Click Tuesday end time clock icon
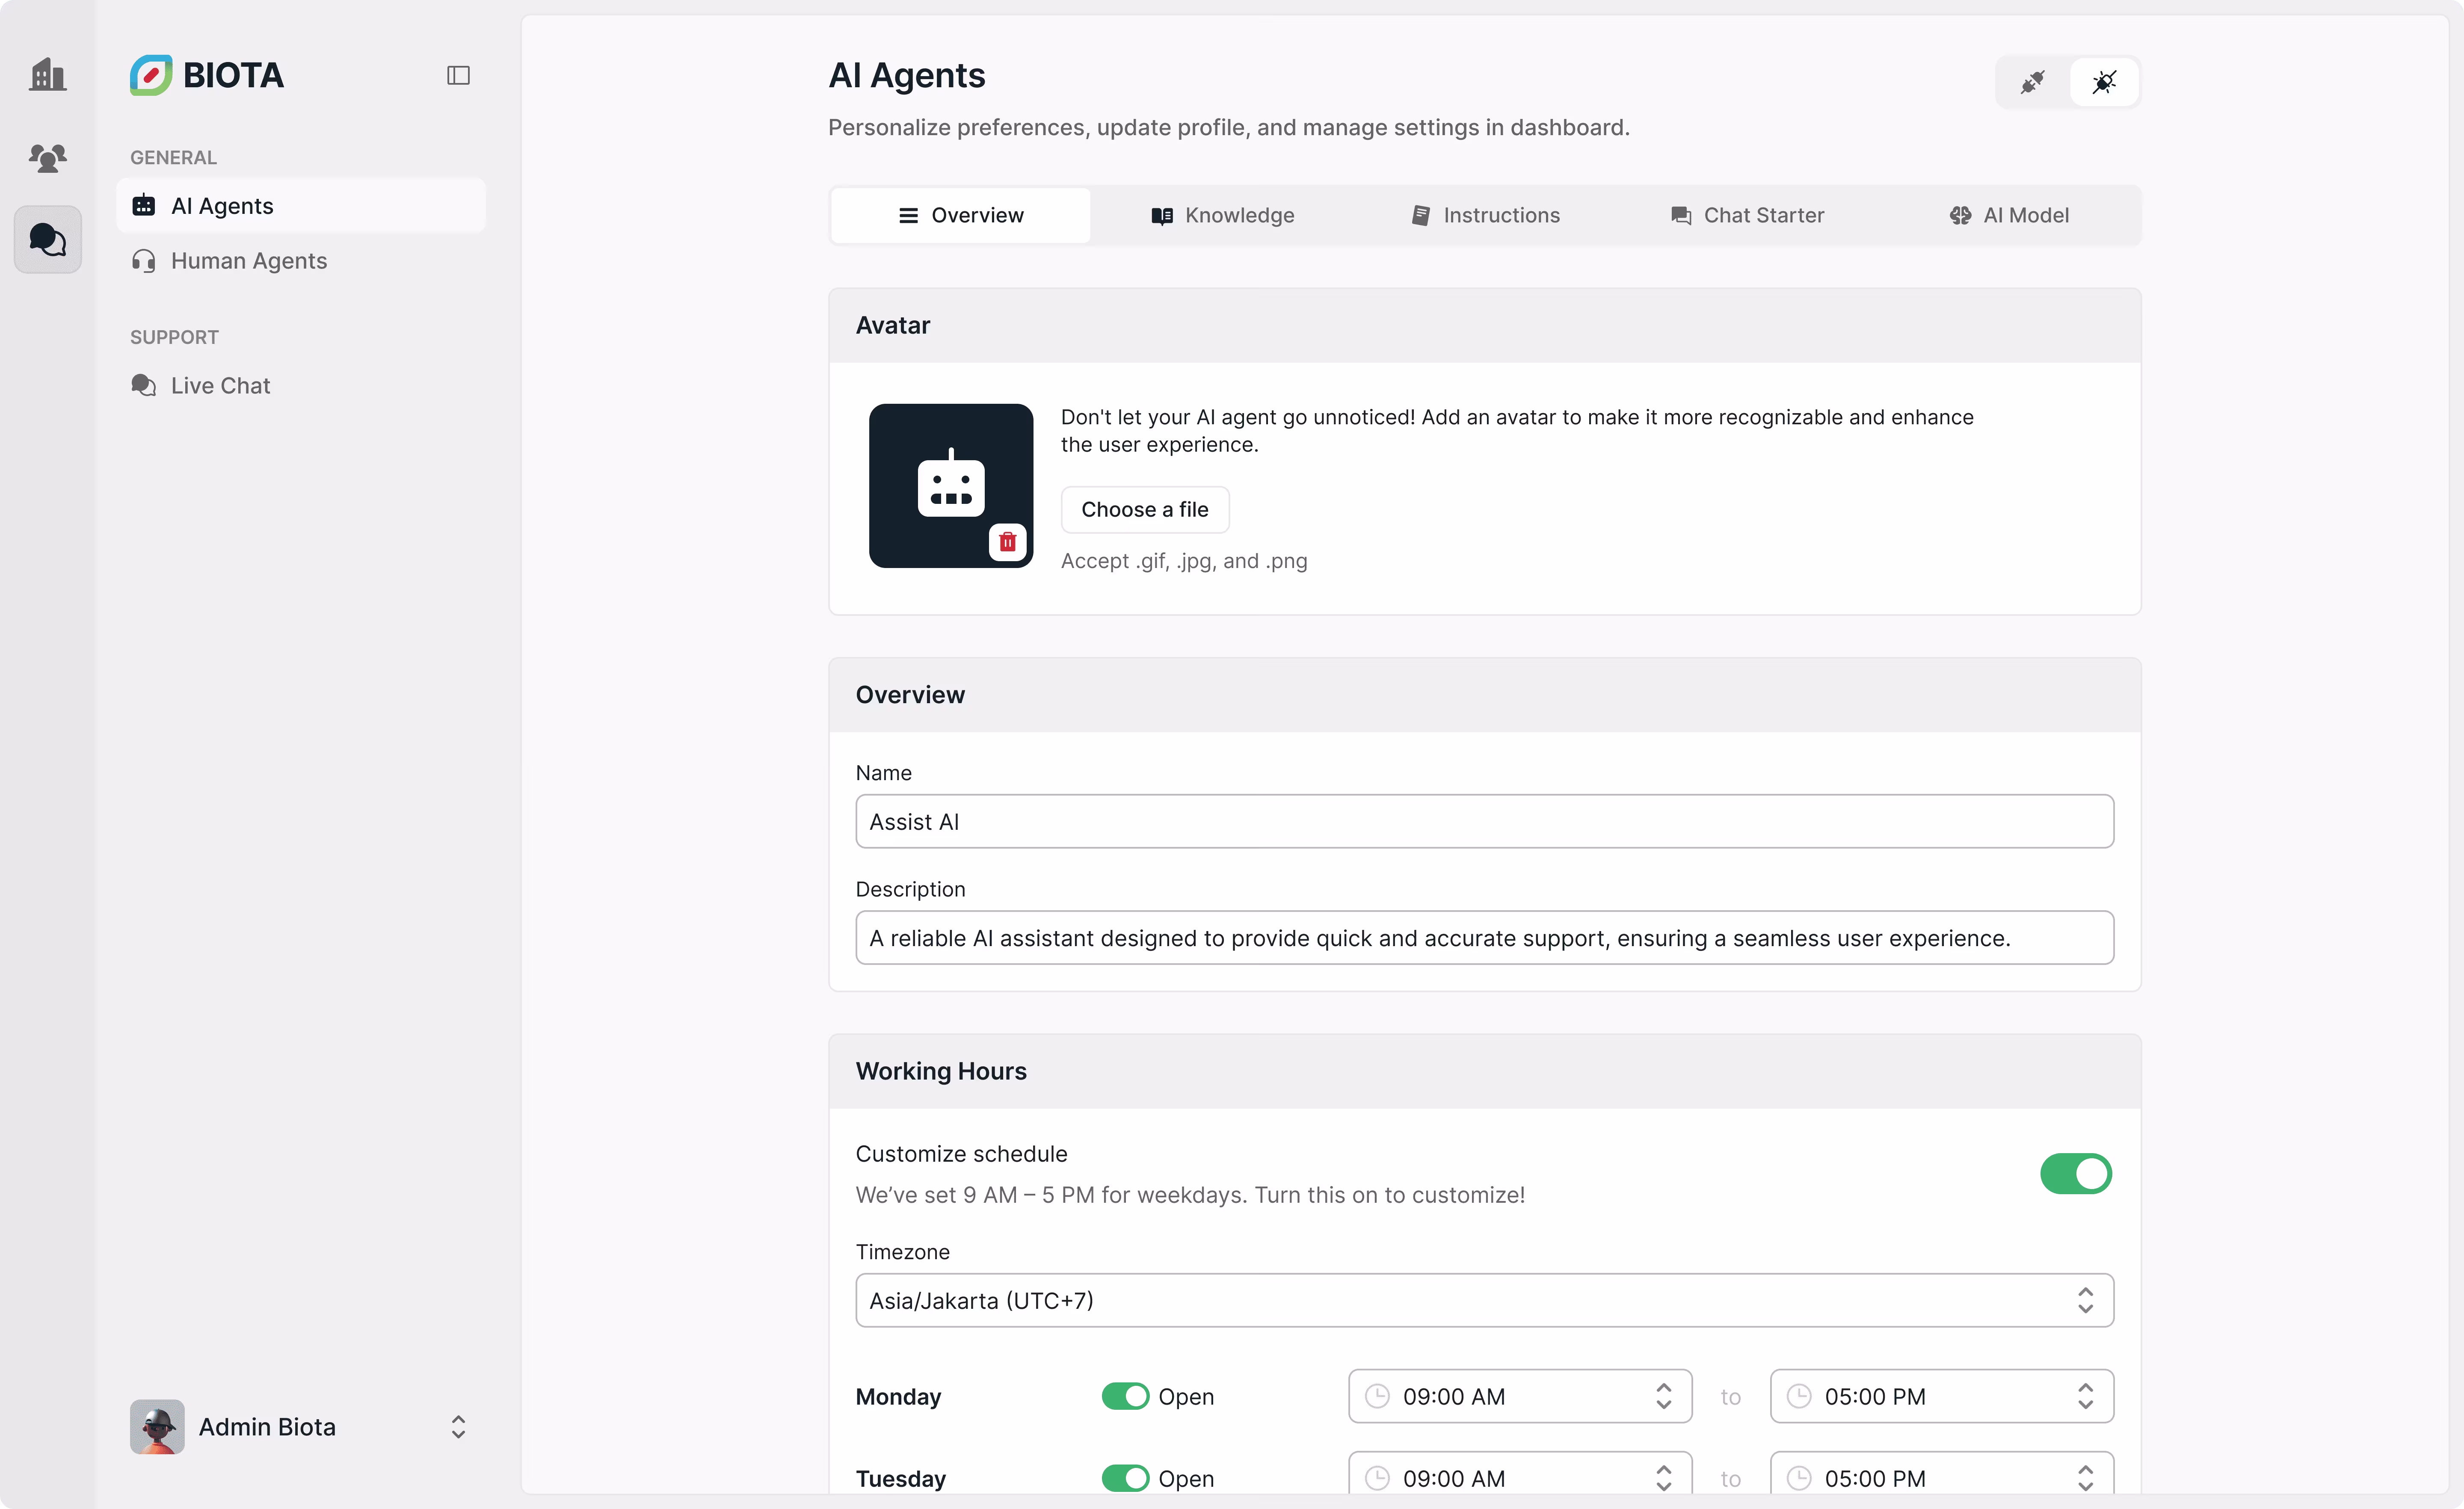2464x1509 pixels. tap(1799, 1478)
